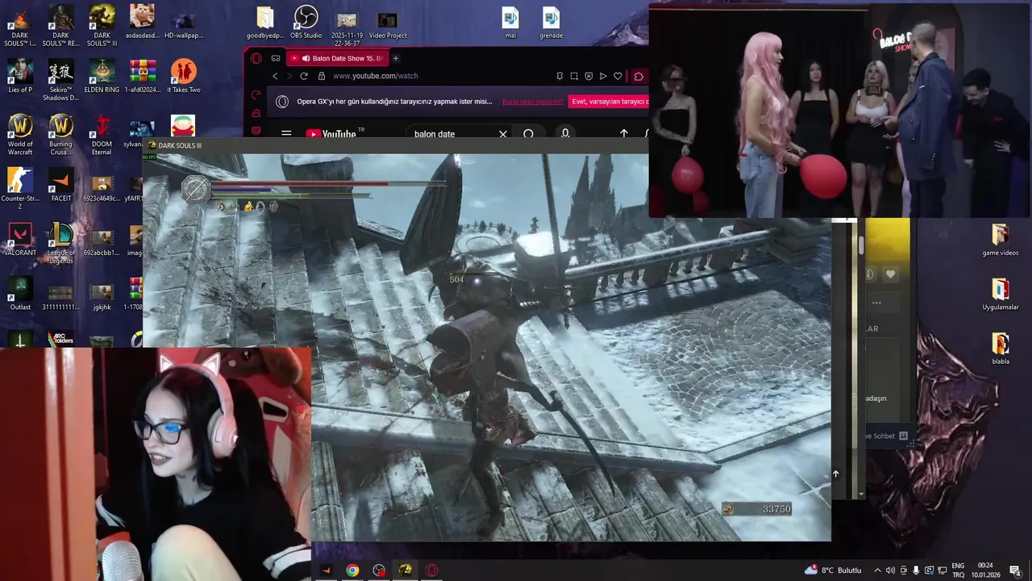The height and width of the screenshot is (581, 1032).
Task: Launch Sekiro Shadows Die Twice shortcut
Action: 60,80
